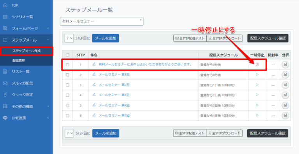The height and width of the screenshot is (154, 299).
Task: Click the top メールを追加 button
Action: pyautogui.click(x=106, y=38)
